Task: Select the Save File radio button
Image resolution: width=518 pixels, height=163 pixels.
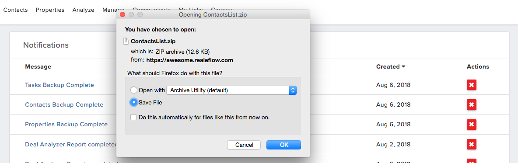Action: [134, 103]
